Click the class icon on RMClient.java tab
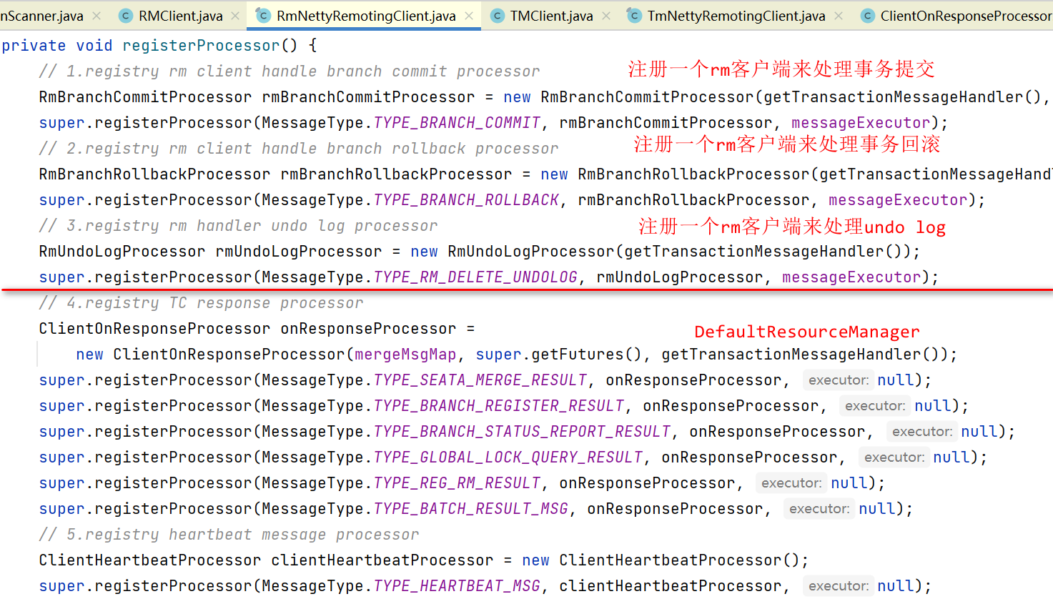Image resolution: width=1053 pixels, height=604 pixels. 125,16
